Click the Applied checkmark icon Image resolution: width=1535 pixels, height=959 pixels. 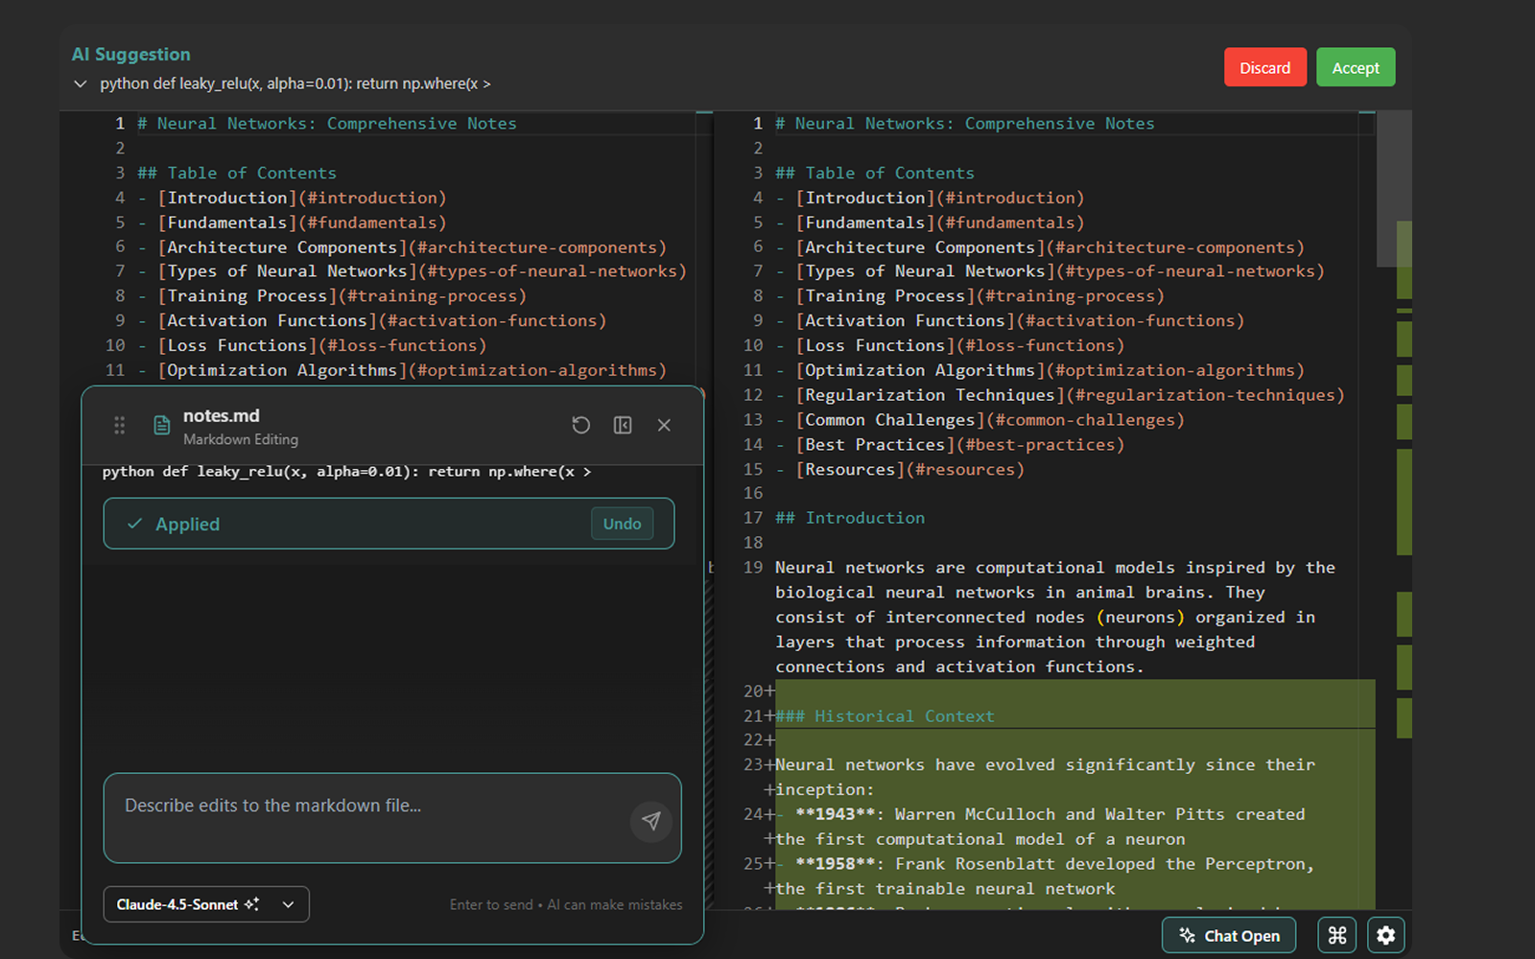(135, 524)
